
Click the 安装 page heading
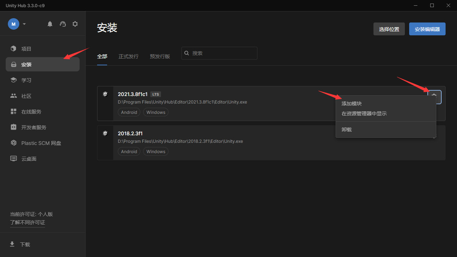pos(107,27)
